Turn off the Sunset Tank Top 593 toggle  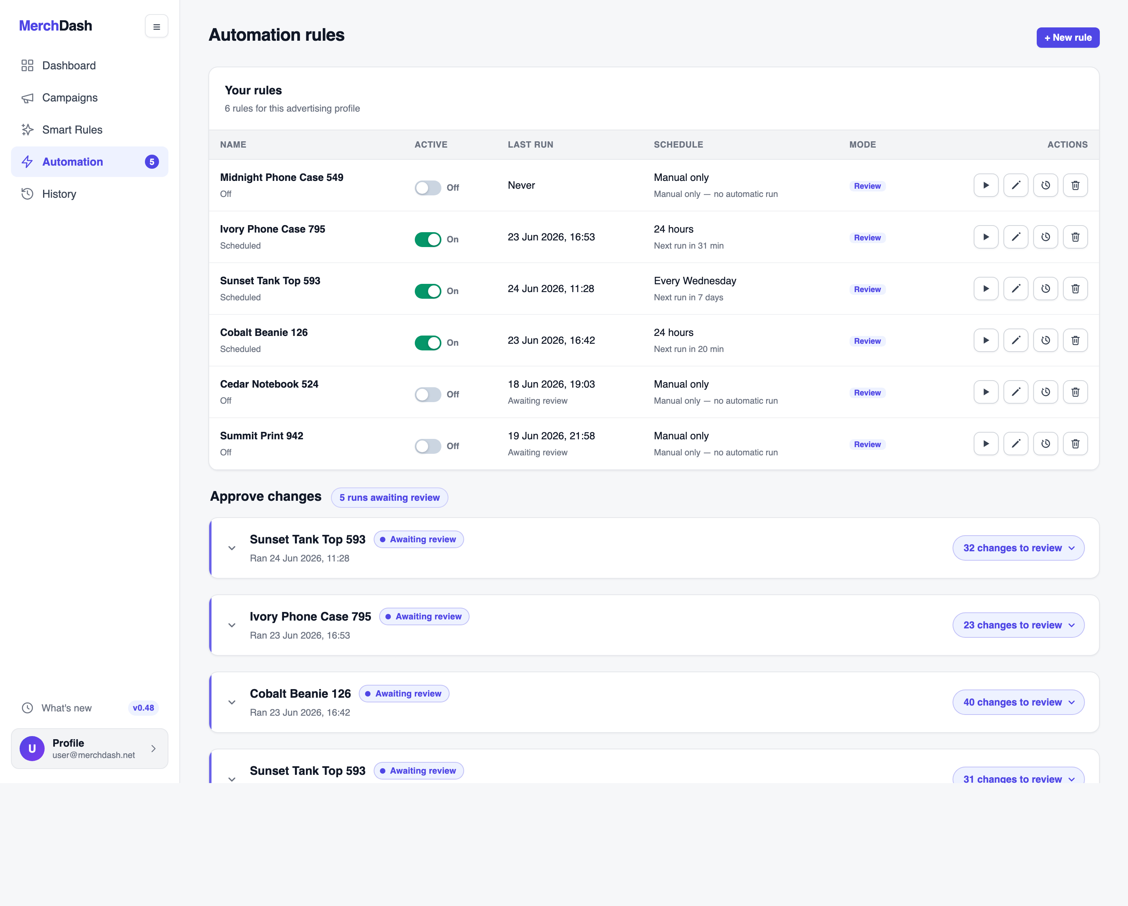(x=427, y=291)
